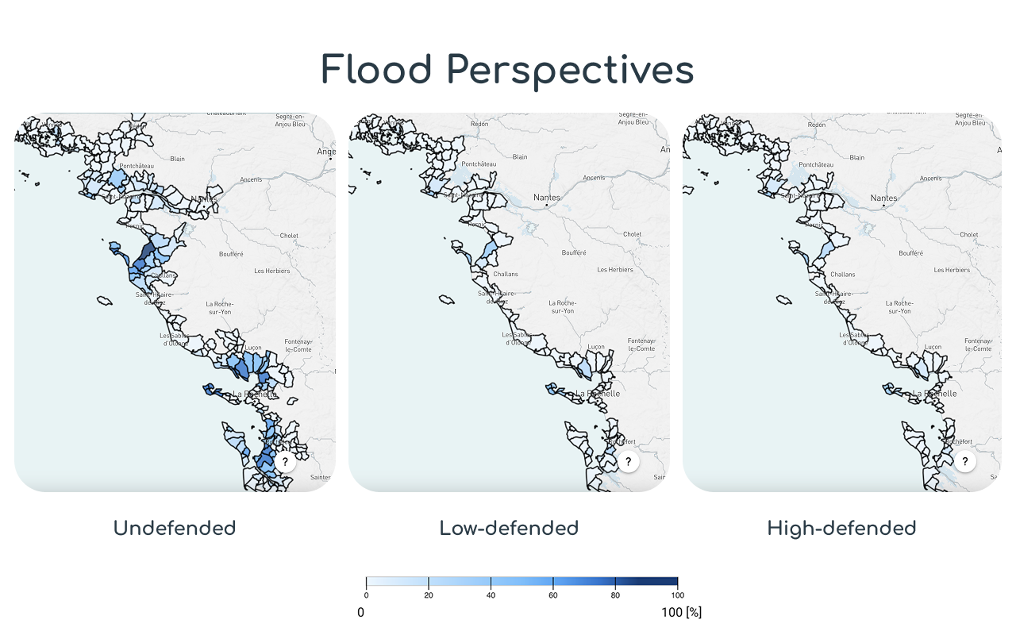Click Cholet label on the High-defended map
The width and height of the screenshot is (1016, 635).
click(968, 235)
